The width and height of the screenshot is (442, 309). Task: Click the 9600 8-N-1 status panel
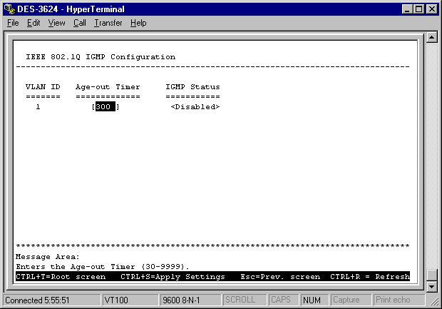[x=190, y=300]
